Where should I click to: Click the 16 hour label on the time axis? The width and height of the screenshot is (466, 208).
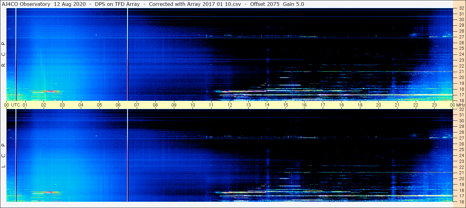click(304, 105)
